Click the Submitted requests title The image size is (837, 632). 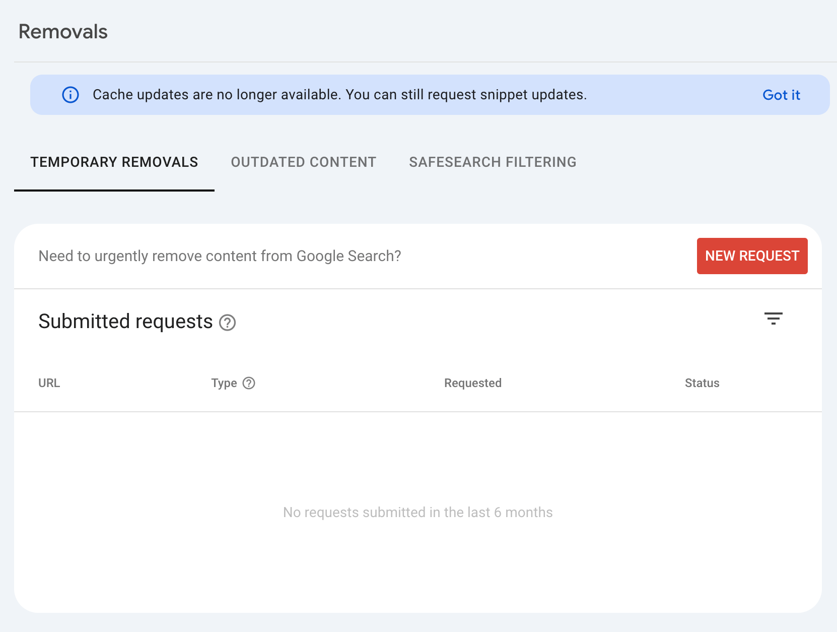tap(125, 321)
